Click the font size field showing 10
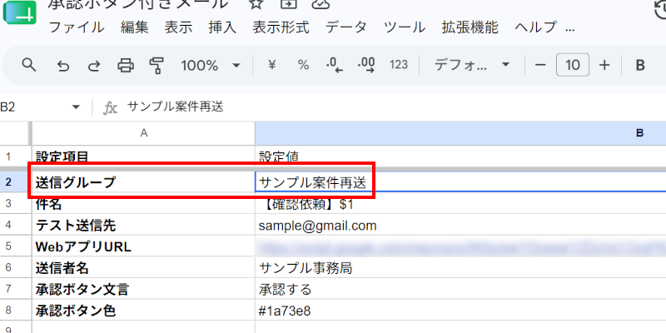 [573, 65]
